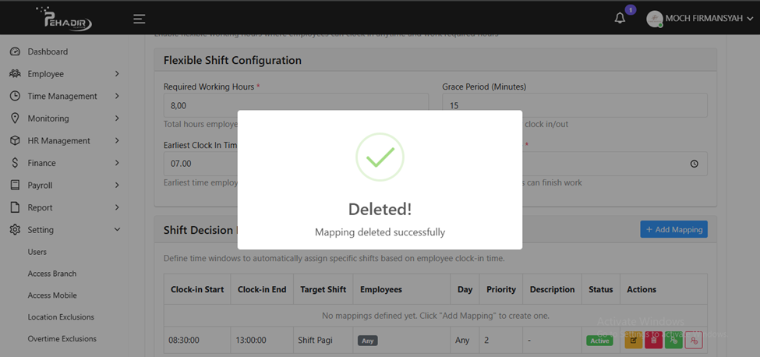Click the Payroll book icon
Image resolution: width=760 pixels, height=357 pixels.
tap(15, 185)
